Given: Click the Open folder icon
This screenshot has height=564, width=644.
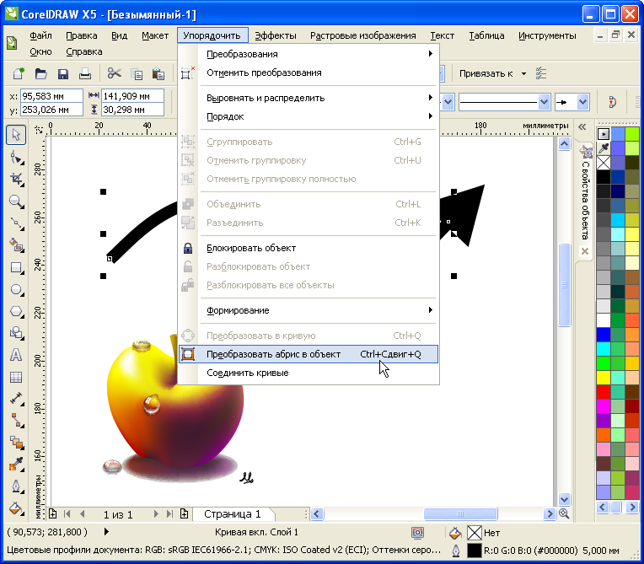Looking at the screenshot, I should point(41,74).
